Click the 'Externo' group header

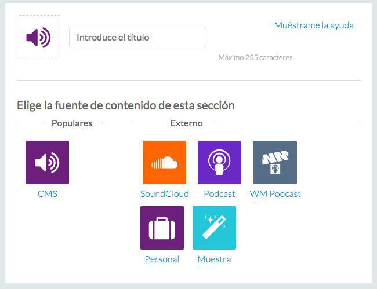pos(186,123)
